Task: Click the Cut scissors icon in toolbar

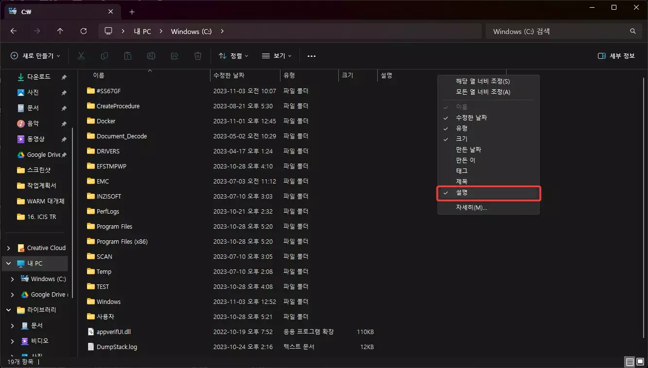Action: [81, 56]
